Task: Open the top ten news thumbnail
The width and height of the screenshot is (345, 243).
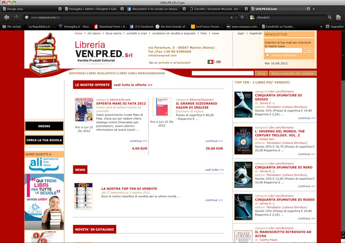Action: 83,196
